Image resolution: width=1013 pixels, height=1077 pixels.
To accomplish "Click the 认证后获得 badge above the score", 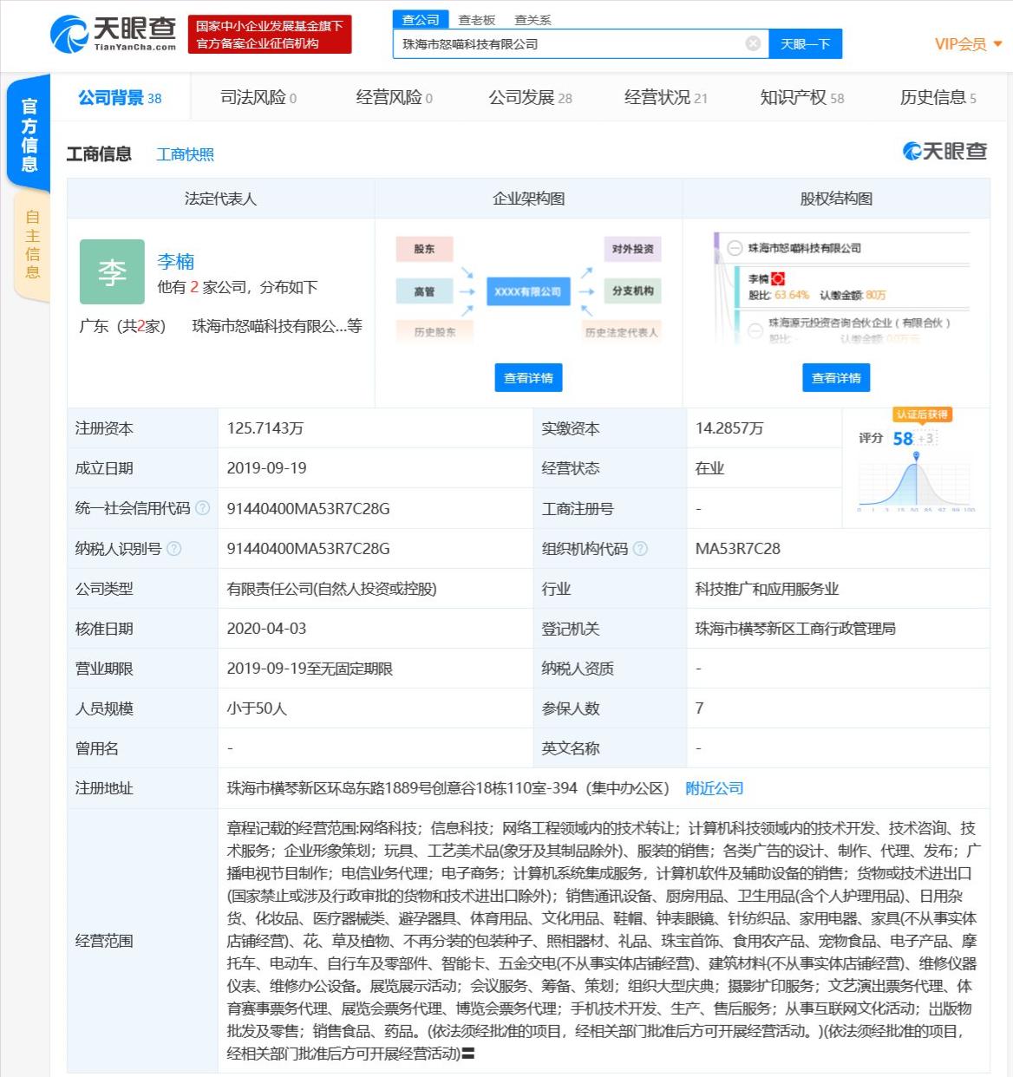I will (x=923, y=414).
